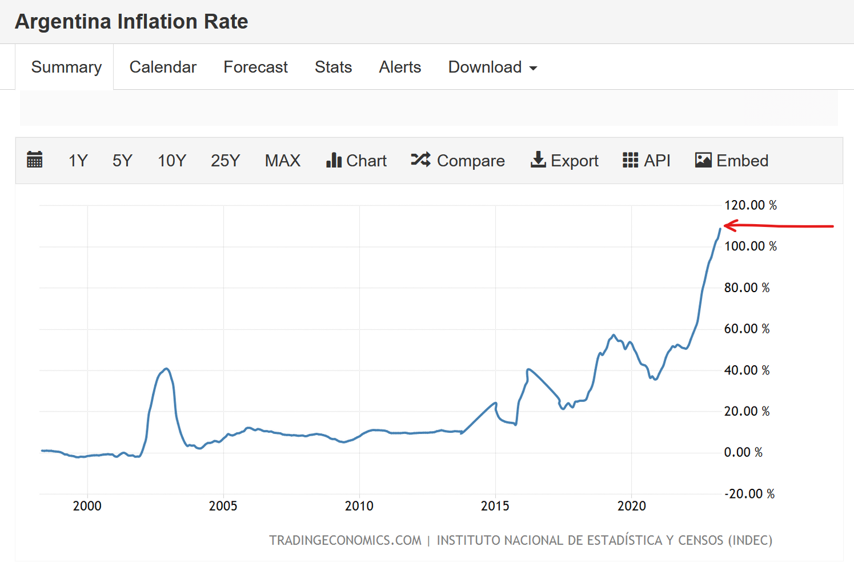
Task: Choose the 25Y time range
Action: [225, 161]
